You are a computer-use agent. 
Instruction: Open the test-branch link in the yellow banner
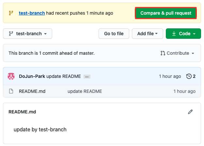(x=32, y=13)
